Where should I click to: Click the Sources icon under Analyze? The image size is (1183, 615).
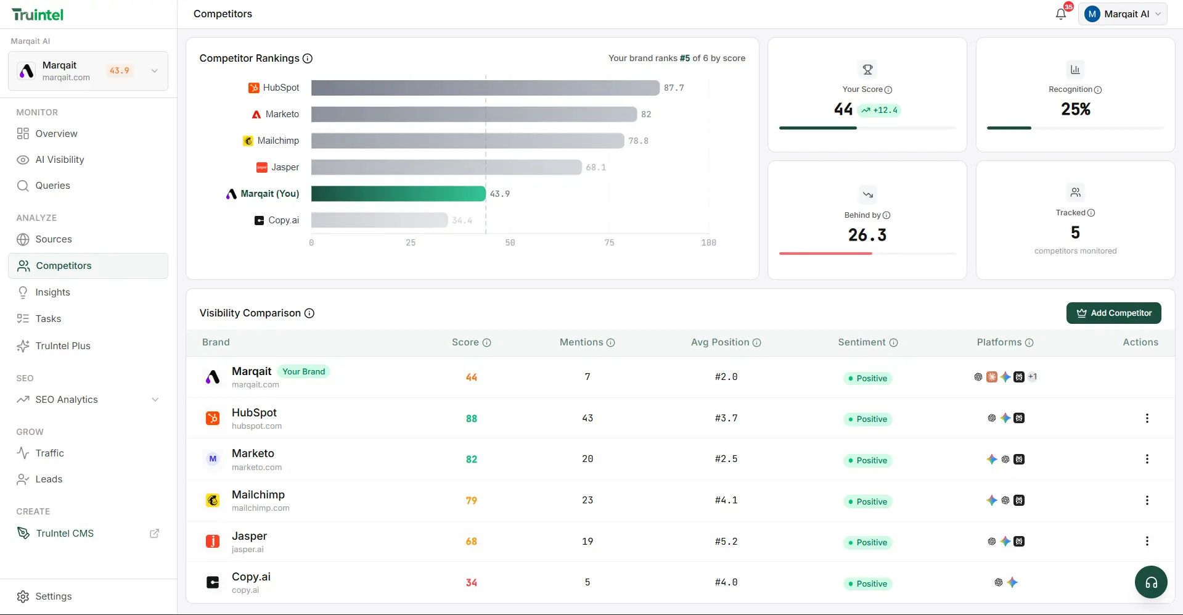[x=23, y=239]
